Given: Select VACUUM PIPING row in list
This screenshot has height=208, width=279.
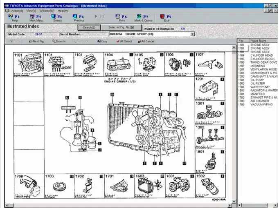Looking at the screenshot, I should (258, 104).
